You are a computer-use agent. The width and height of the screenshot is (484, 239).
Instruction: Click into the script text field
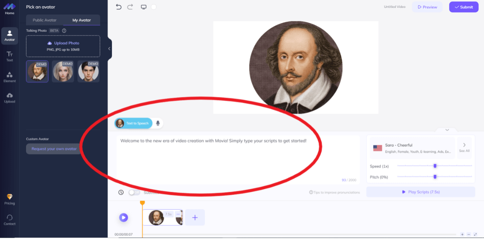238,160
